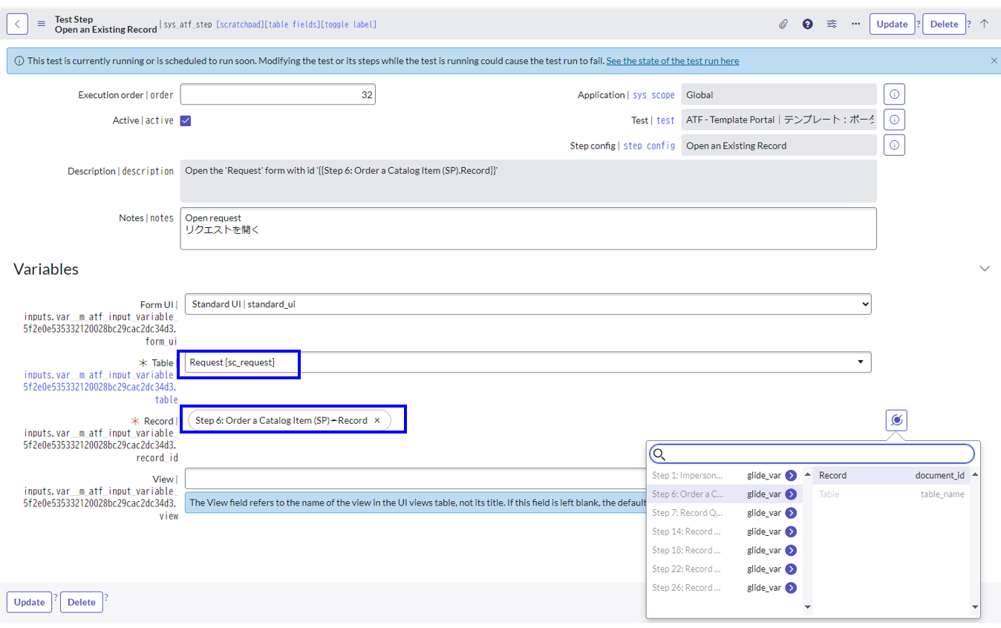Viewport: 1001px width, 628px height.
Task: Expand Step 26: Record glide_var arrow
Action: (x=791, y=587)
